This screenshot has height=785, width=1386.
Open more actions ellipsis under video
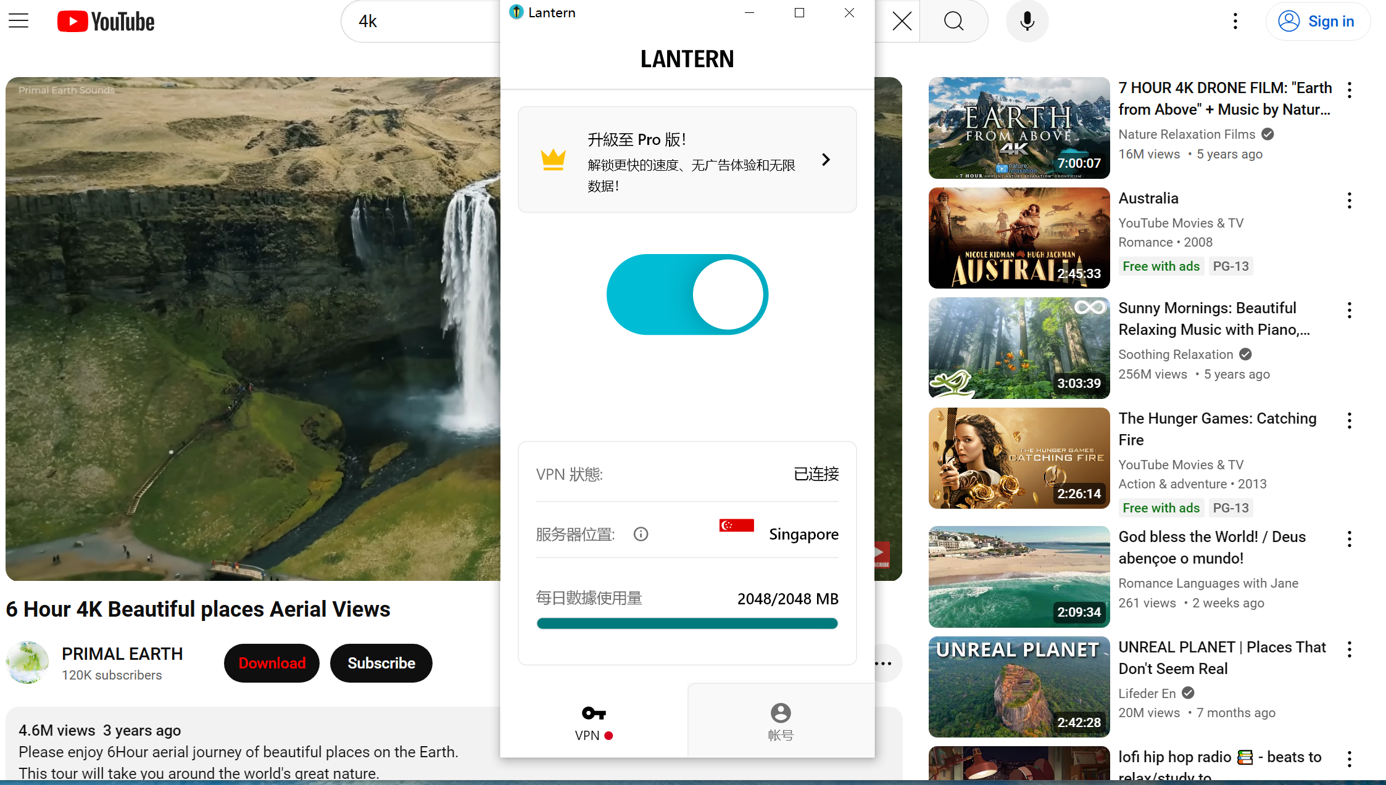[x=884, y=664]
